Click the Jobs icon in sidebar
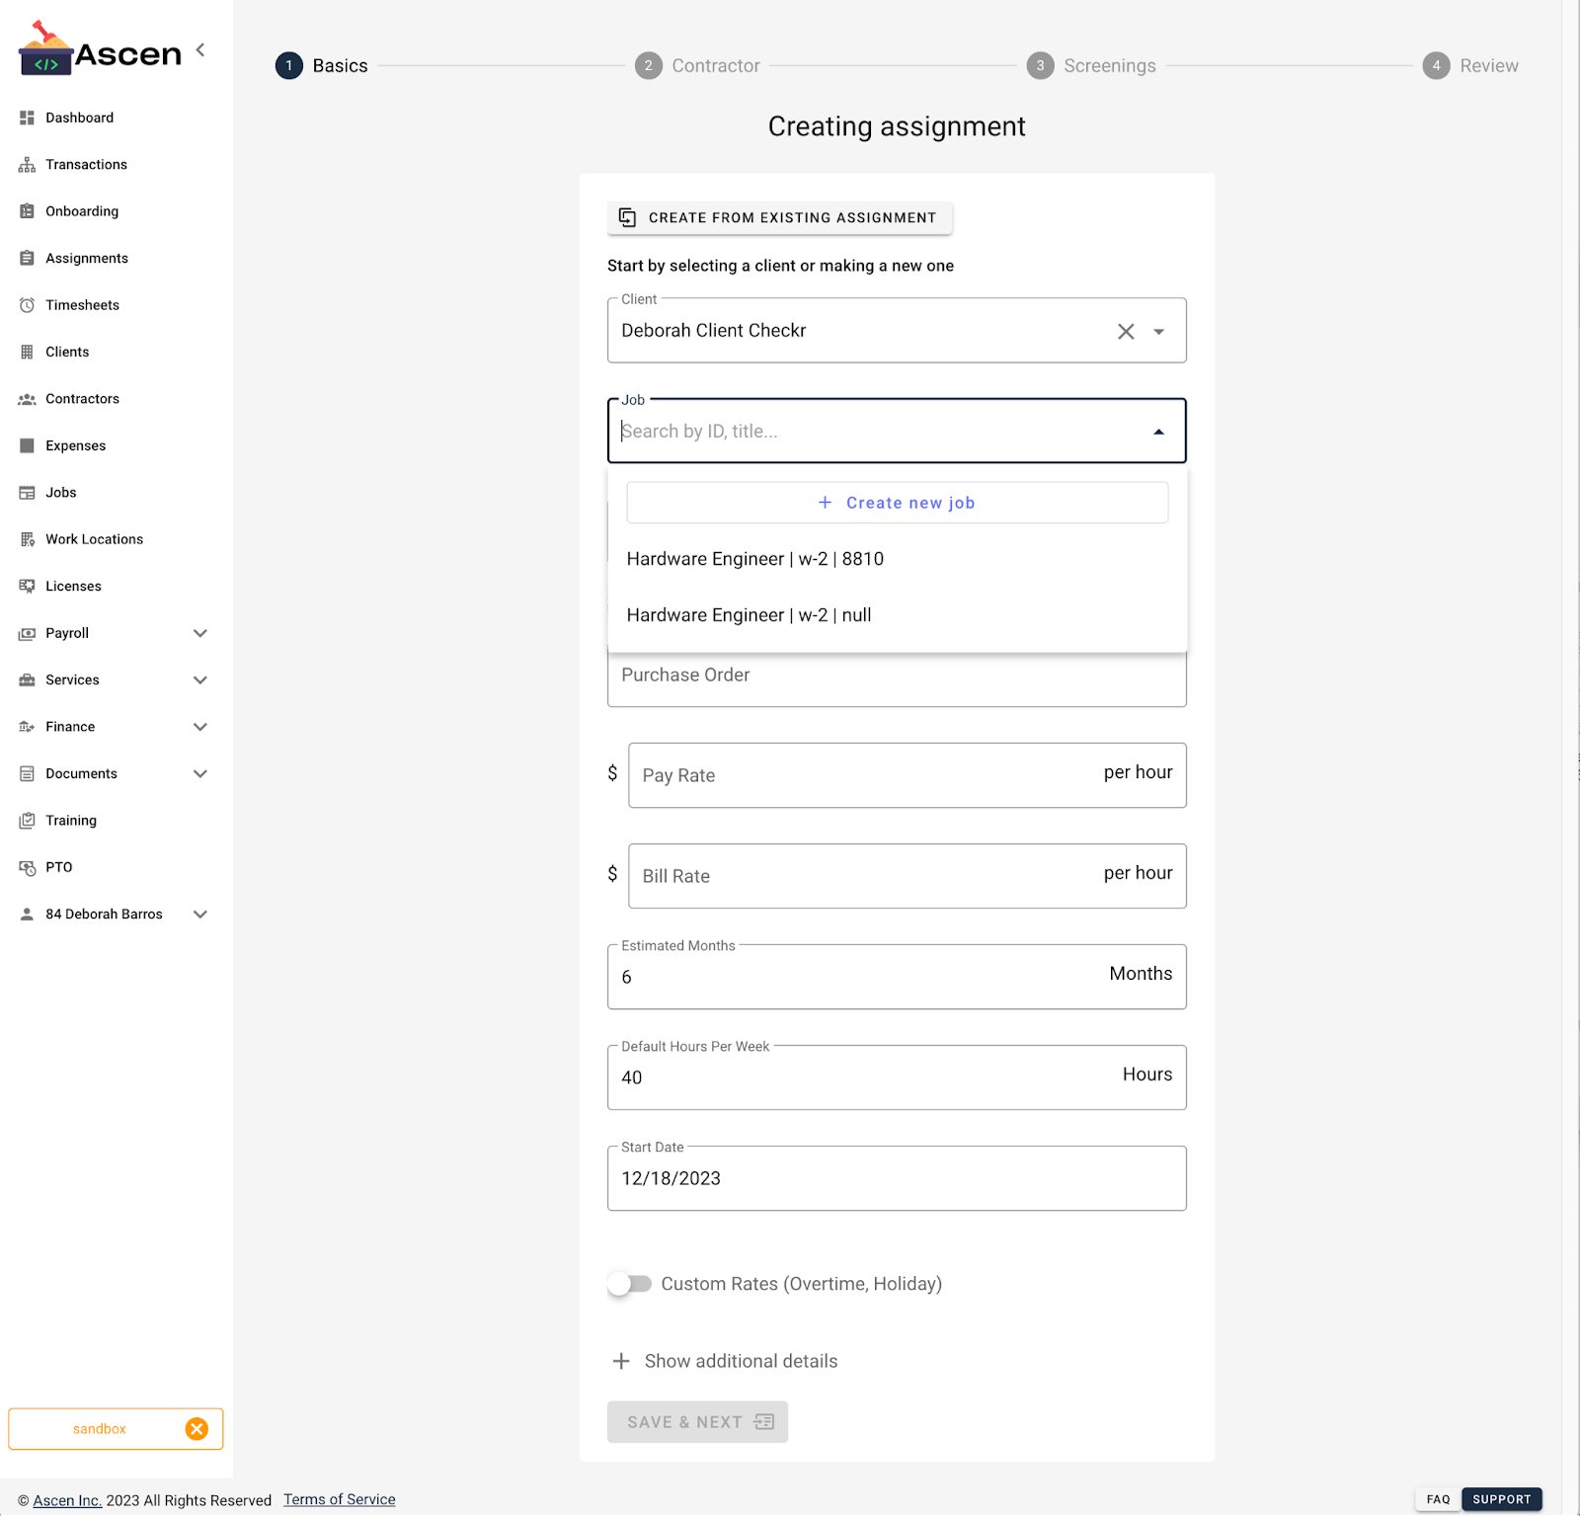 click(x=27, y=493)
